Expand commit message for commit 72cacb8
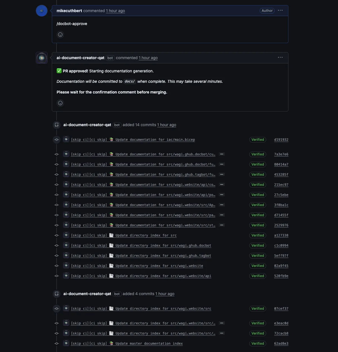The image size is (338, 352). [222, 333]
